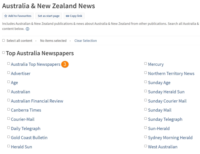Open the Gold Coast Bulletin link
The width and height of the screenshot is (200, 154).
[29, 138]
